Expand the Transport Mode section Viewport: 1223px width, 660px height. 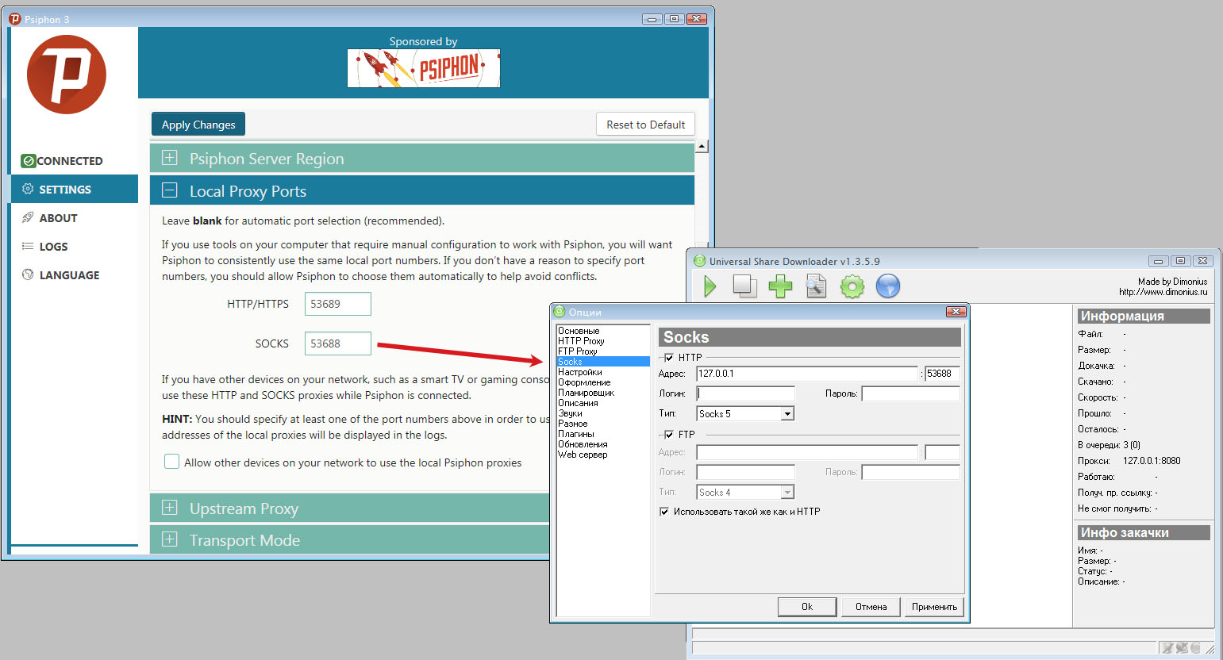349,540
